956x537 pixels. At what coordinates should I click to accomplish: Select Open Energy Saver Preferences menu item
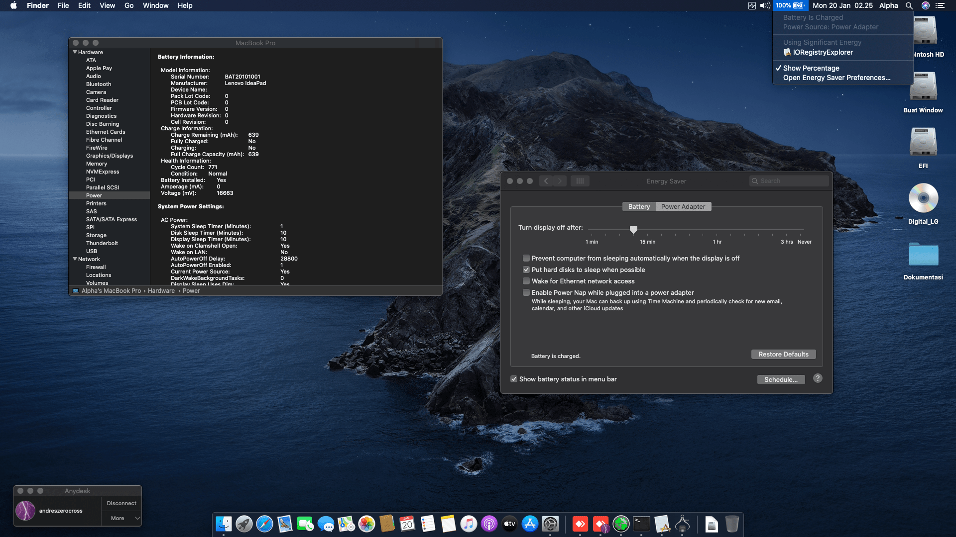[836, 78]
